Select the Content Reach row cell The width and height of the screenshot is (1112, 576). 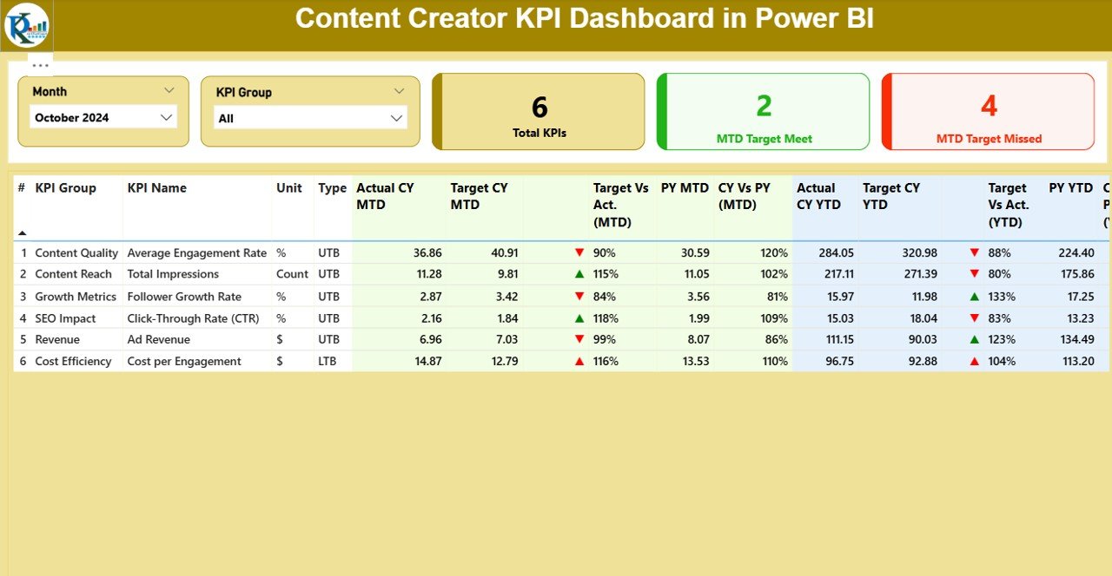[x=74, y=274]
